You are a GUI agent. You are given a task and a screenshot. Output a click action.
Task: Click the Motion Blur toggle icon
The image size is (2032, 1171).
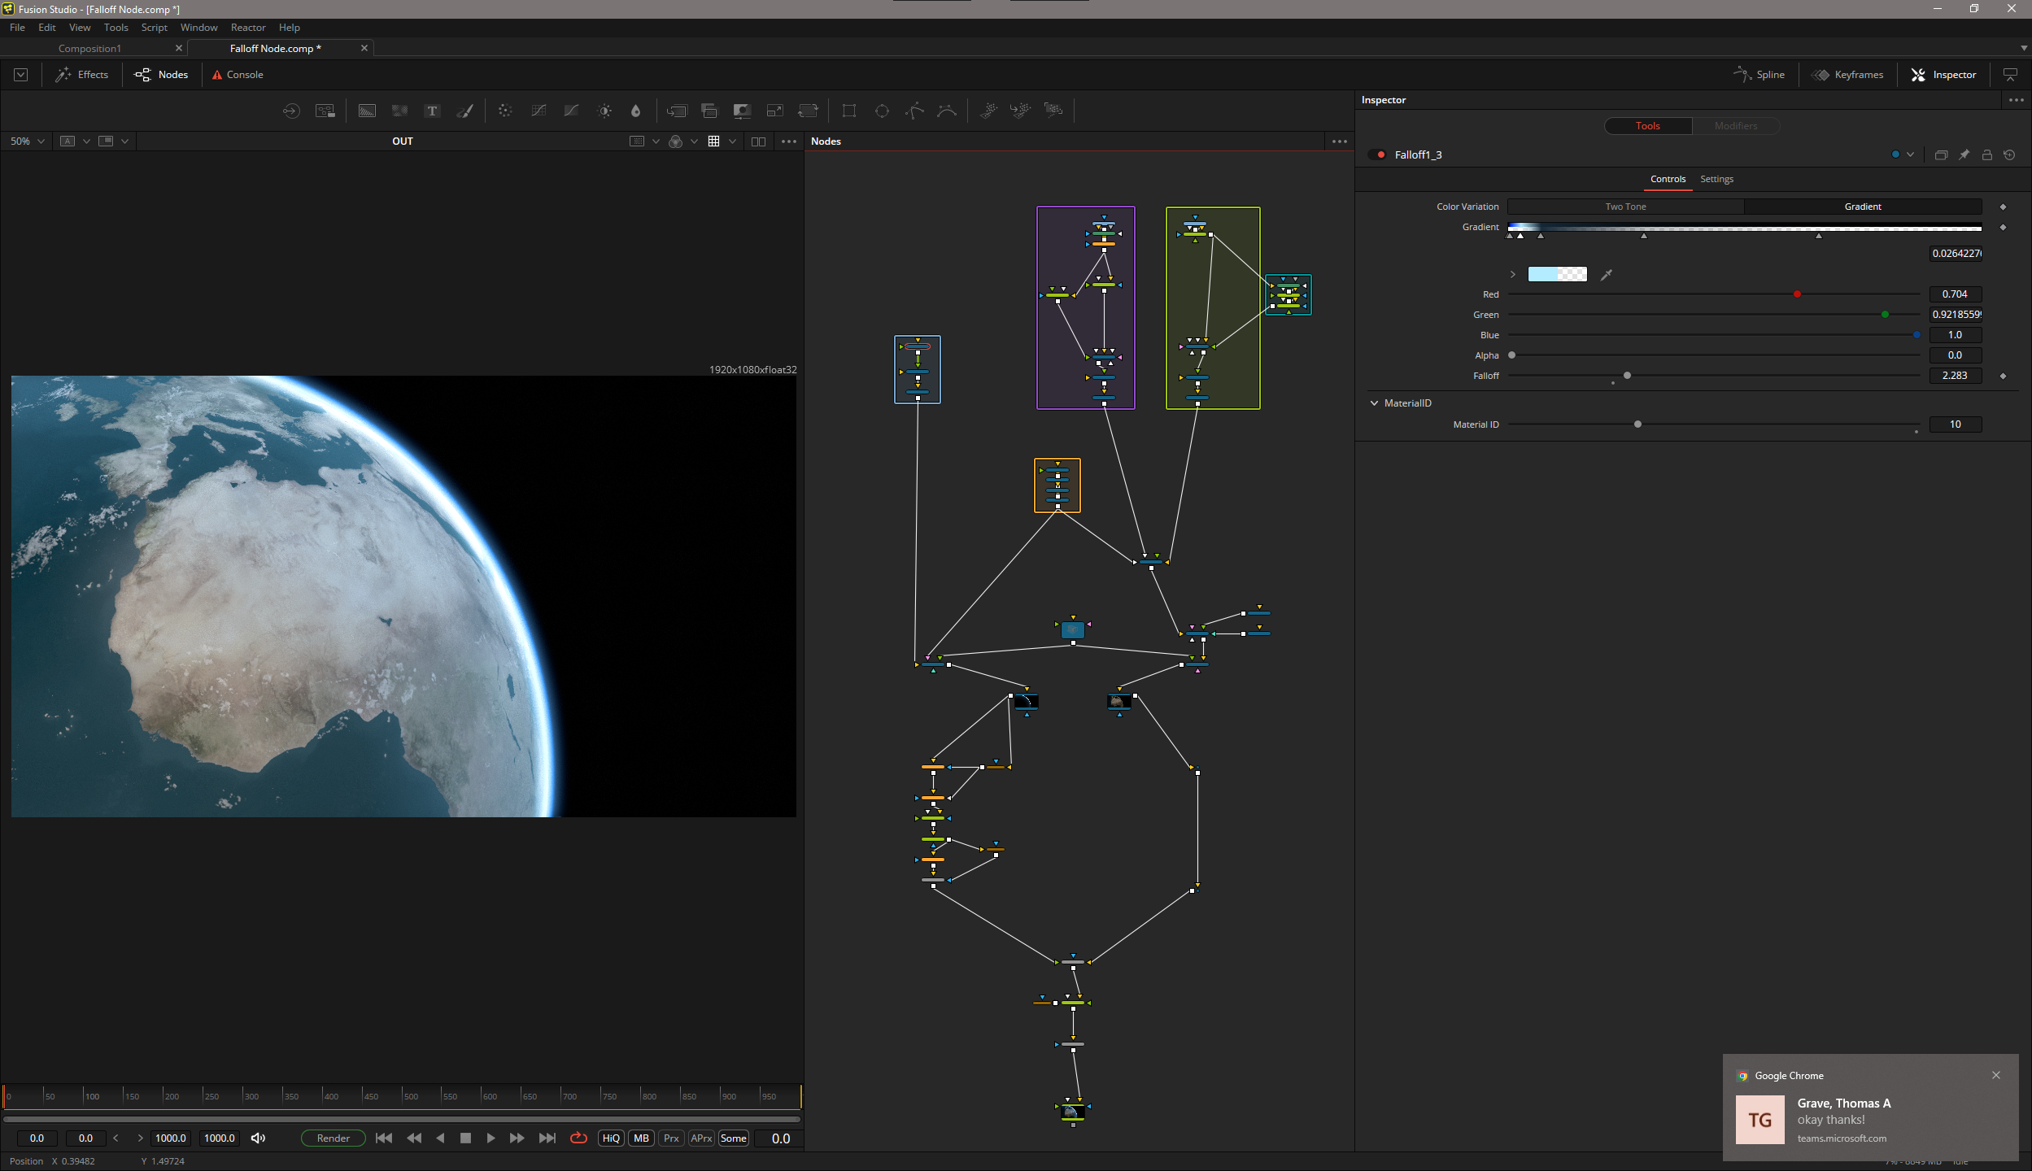point(640,1138)
